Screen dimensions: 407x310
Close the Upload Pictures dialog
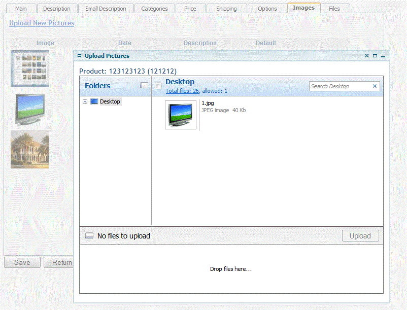[367, 56]
